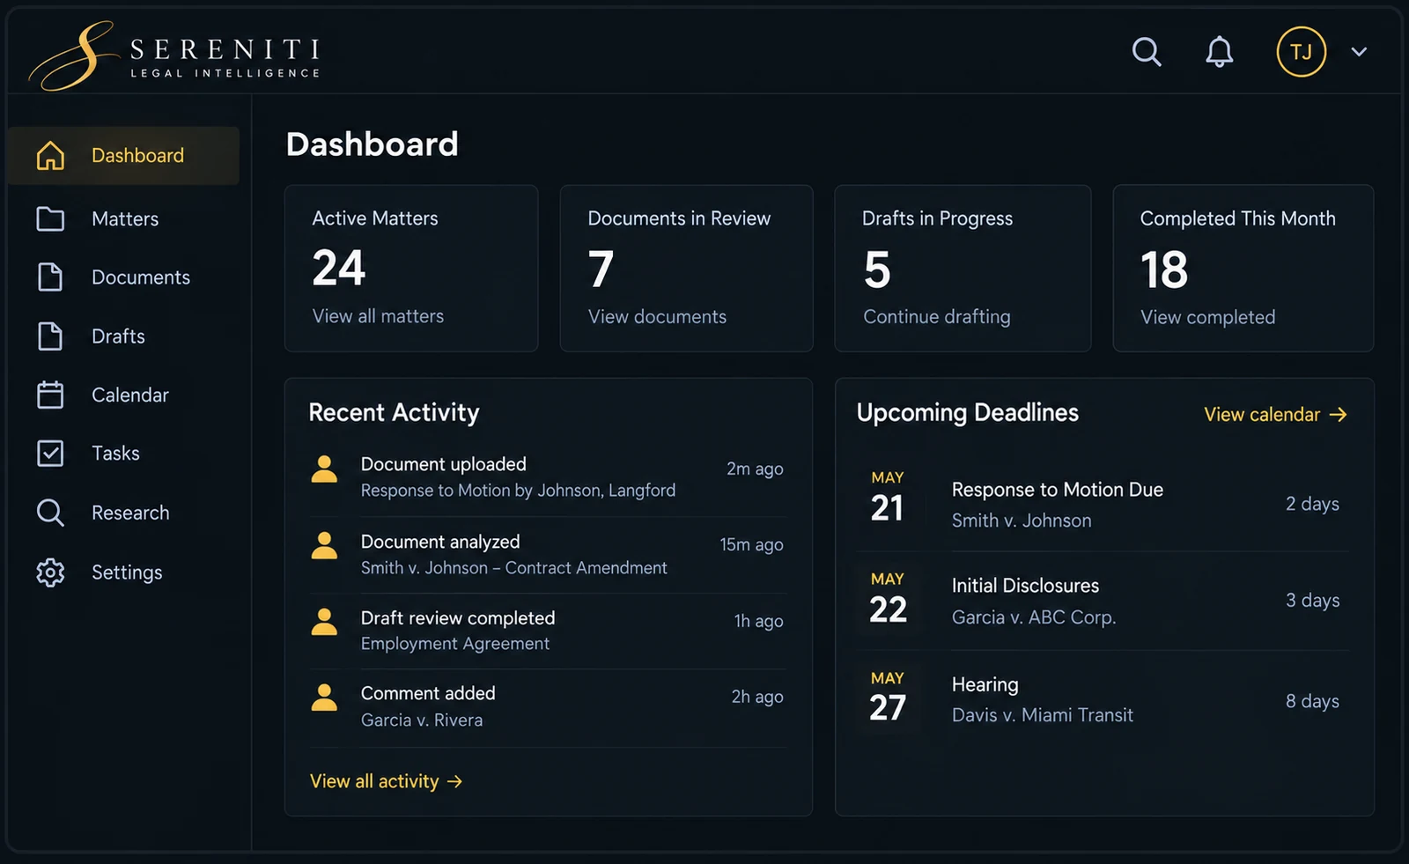Image resolution: width=1409 pixels, height=864 pixels.
Task: Click the Active Matters count 24
Action: 339,269
